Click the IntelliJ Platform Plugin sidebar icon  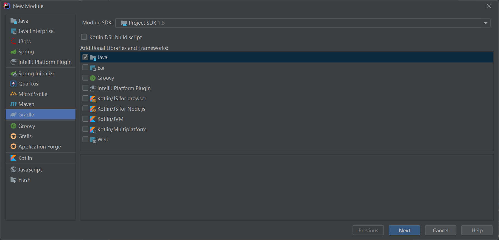[x=13, y=62]
